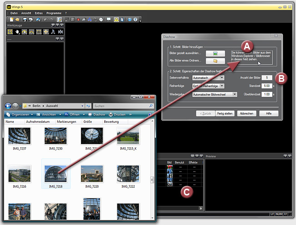Select the IMG_7222 thumbnail
Viewport: 296px width, 225px height.
coord(128,174)
